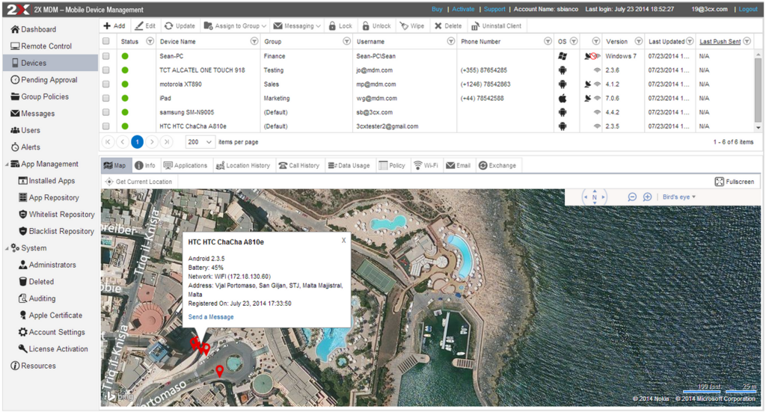Image resolution: width=766 pixels, height=412 pixels.
Task: Open Installed Apps
Action: coord(46,181)
